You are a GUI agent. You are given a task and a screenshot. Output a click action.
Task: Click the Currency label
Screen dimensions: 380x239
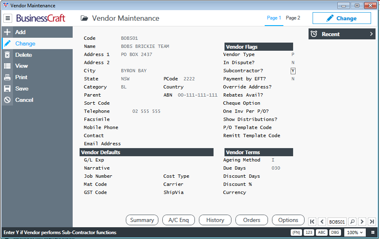click(x=234, y=192)
